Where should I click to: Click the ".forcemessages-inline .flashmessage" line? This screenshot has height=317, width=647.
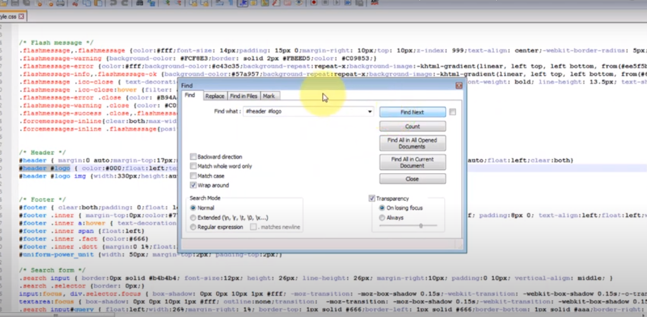click(x=99, y=129)
